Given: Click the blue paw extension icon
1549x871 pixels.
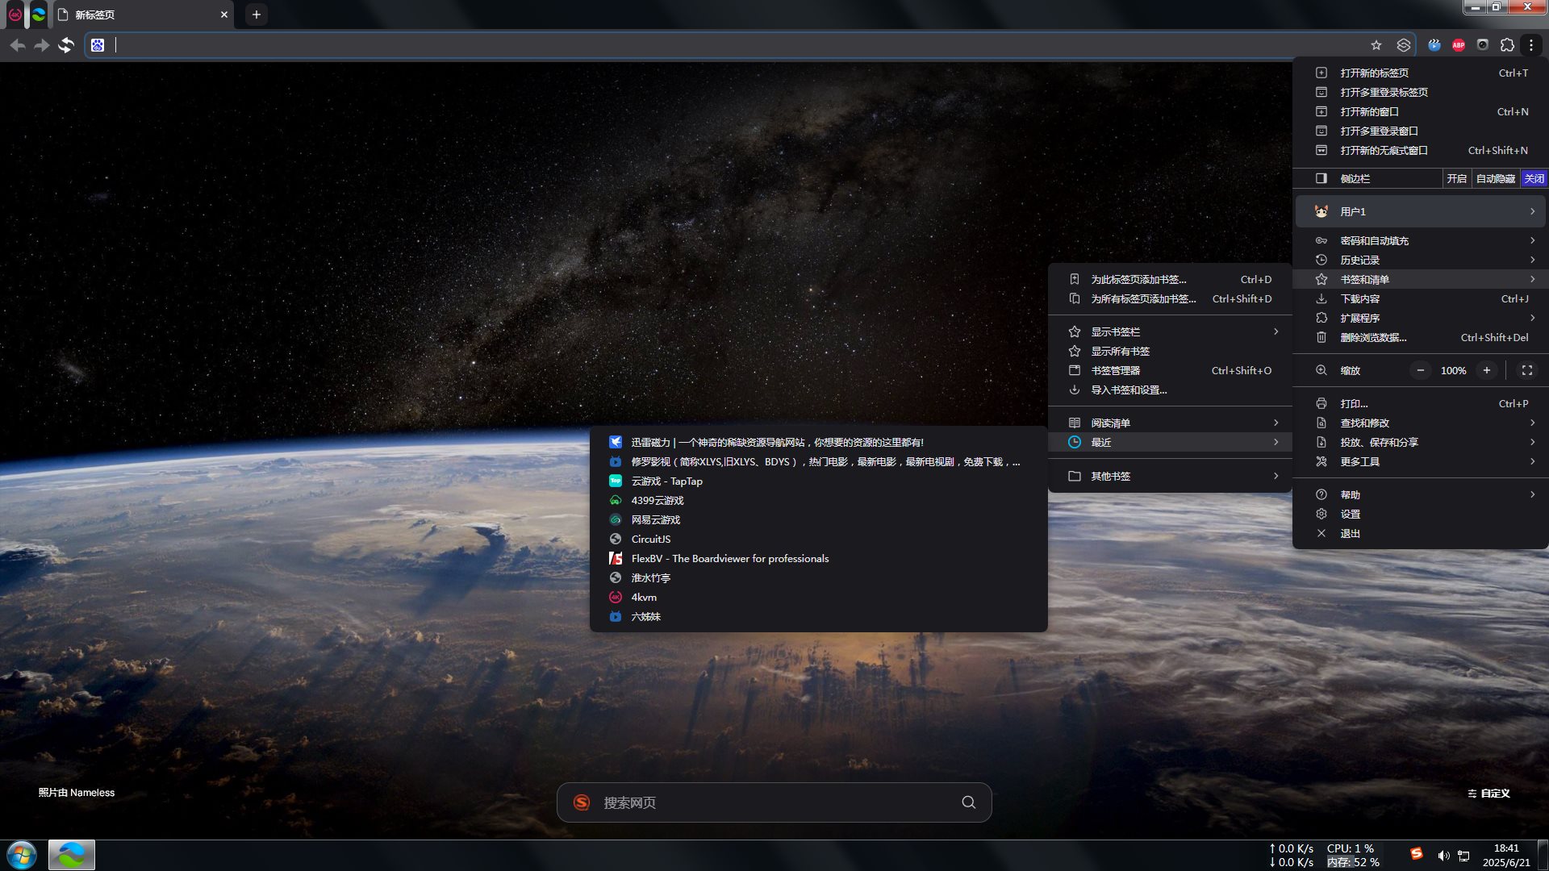Looking at the screenshot, I should (1434, 45).
